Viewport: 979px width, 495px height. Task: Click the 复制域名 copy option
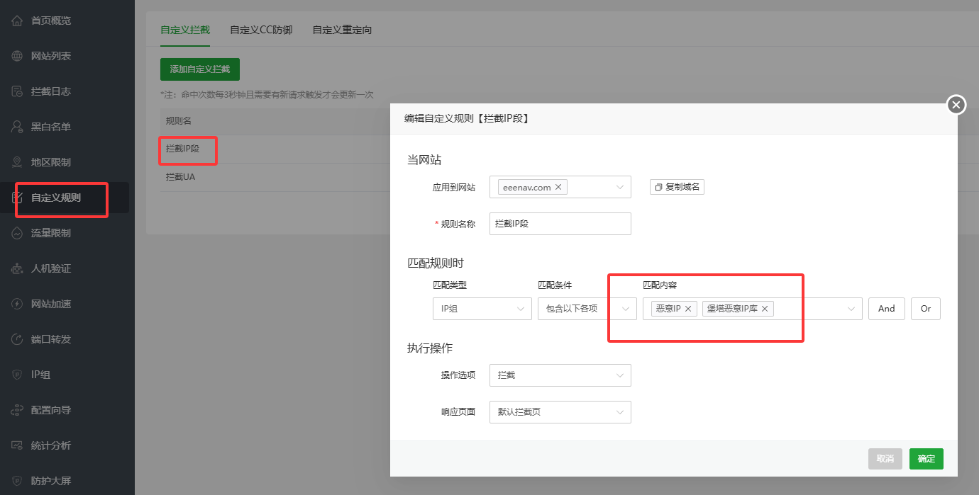coord(677,186)
